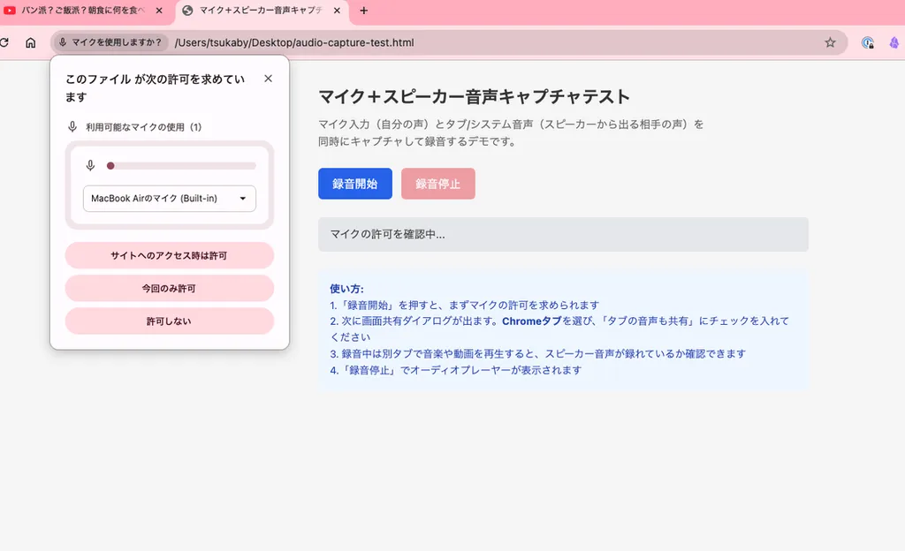This screenshot has width=905, height=551.
Task: Close the audio capture test tab
Action: click(338, 11)
